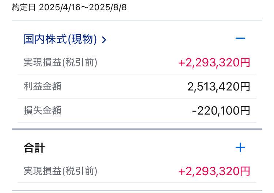Viewport: 274px width, 193px height.
Task: Tap the chevron arrow beside 国内株式(現物)
Action: (104, 39)
